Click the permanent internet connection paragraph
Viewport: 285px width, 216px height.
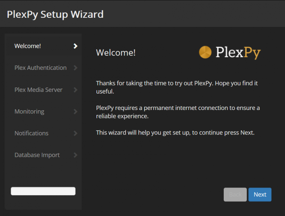[x=178, y=112]
